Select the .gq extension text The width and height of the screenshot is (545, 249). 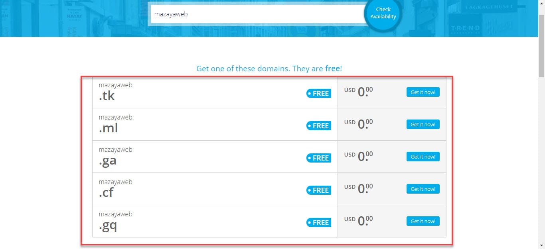[108, 225]
